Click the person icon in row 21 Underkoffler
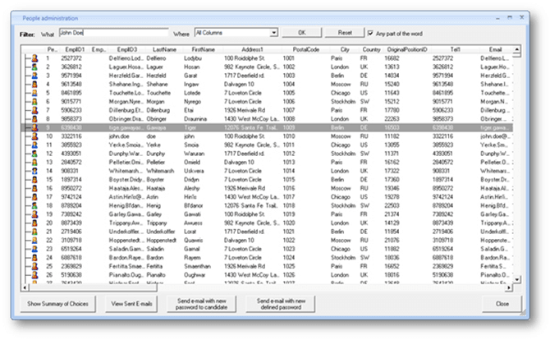The width and height of the screenshot is (550, 340). coord(34,232)
